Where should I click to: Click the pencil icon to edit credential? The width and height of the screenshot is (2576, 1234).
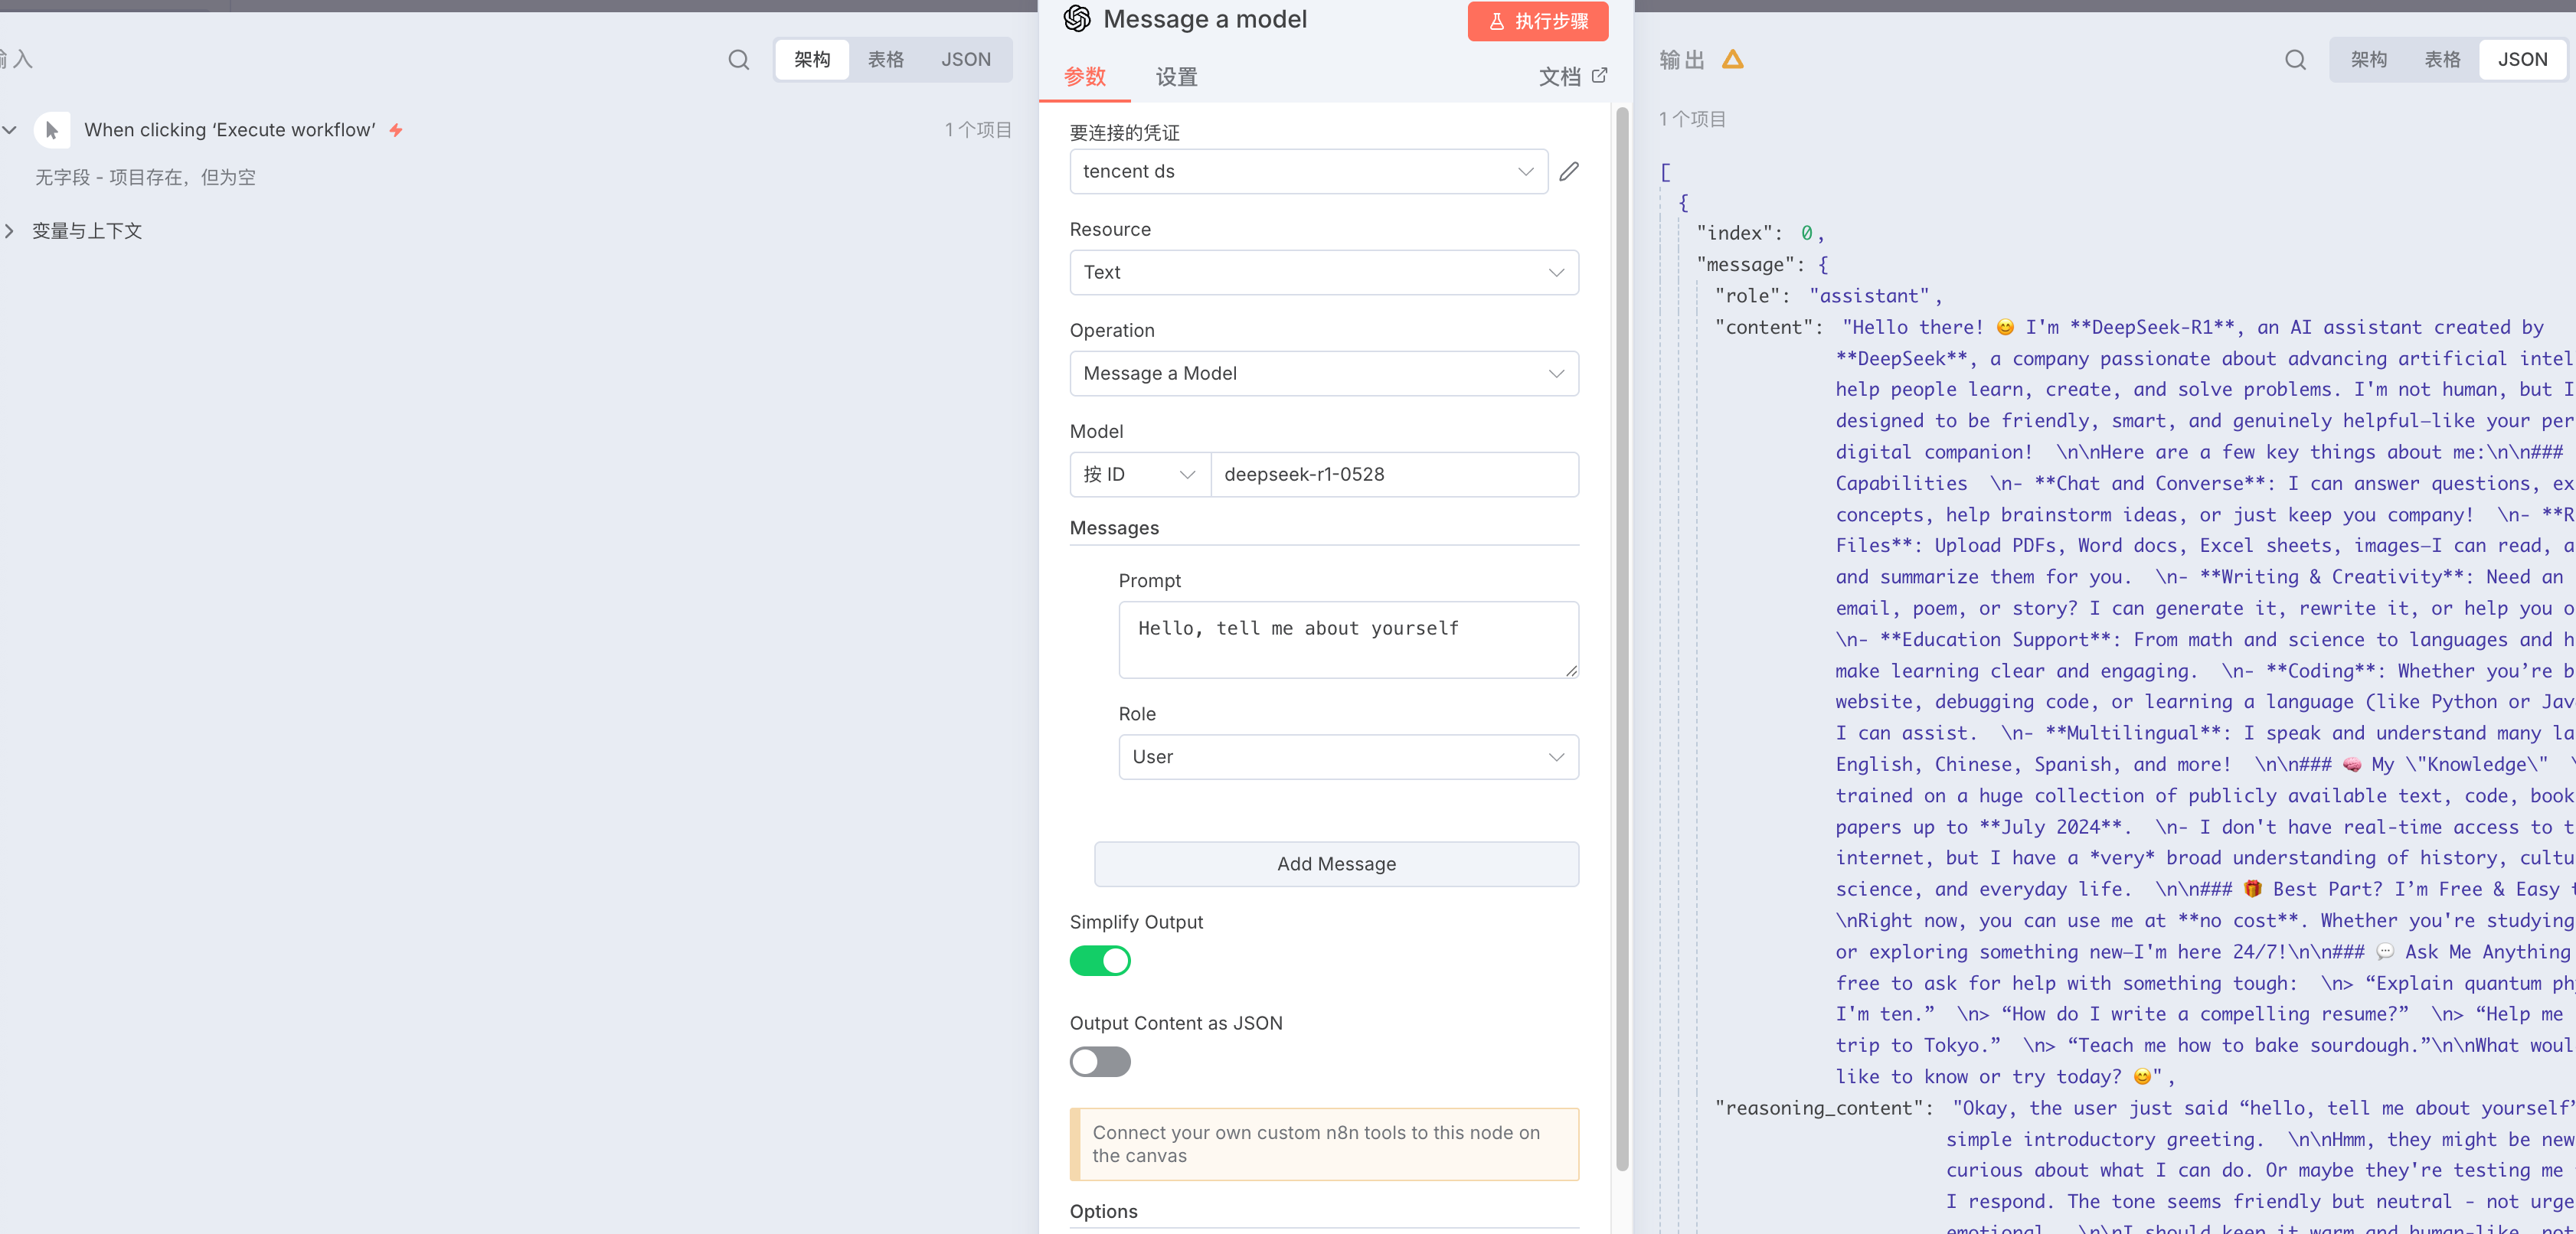click(x=1568, y=171)
